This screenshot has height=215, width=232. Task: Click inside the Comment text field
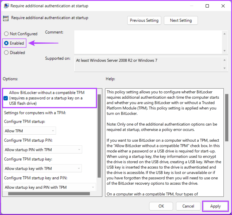click(x=148, y=42)
